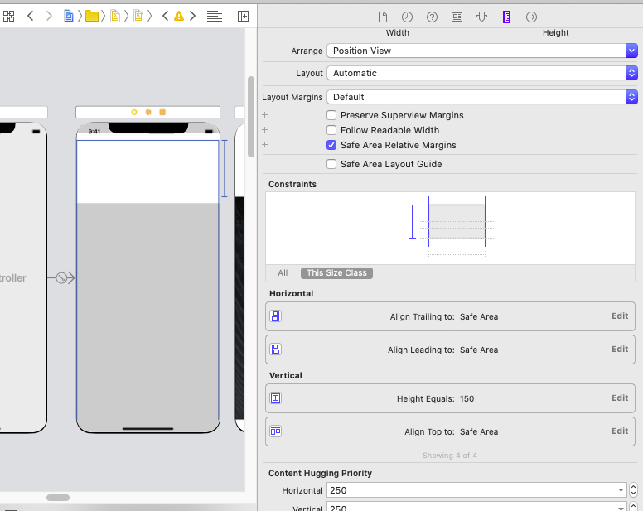Screen dimensions: 643x511
Task: Switch constraints filter to All
Action: pos(283,273)
